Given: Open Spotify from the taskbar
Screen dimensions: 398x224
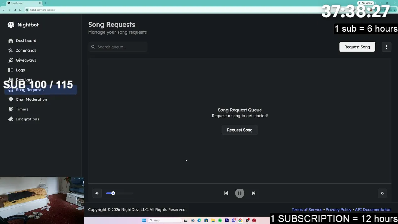Looking at the screenshot, I should (220, 221).
